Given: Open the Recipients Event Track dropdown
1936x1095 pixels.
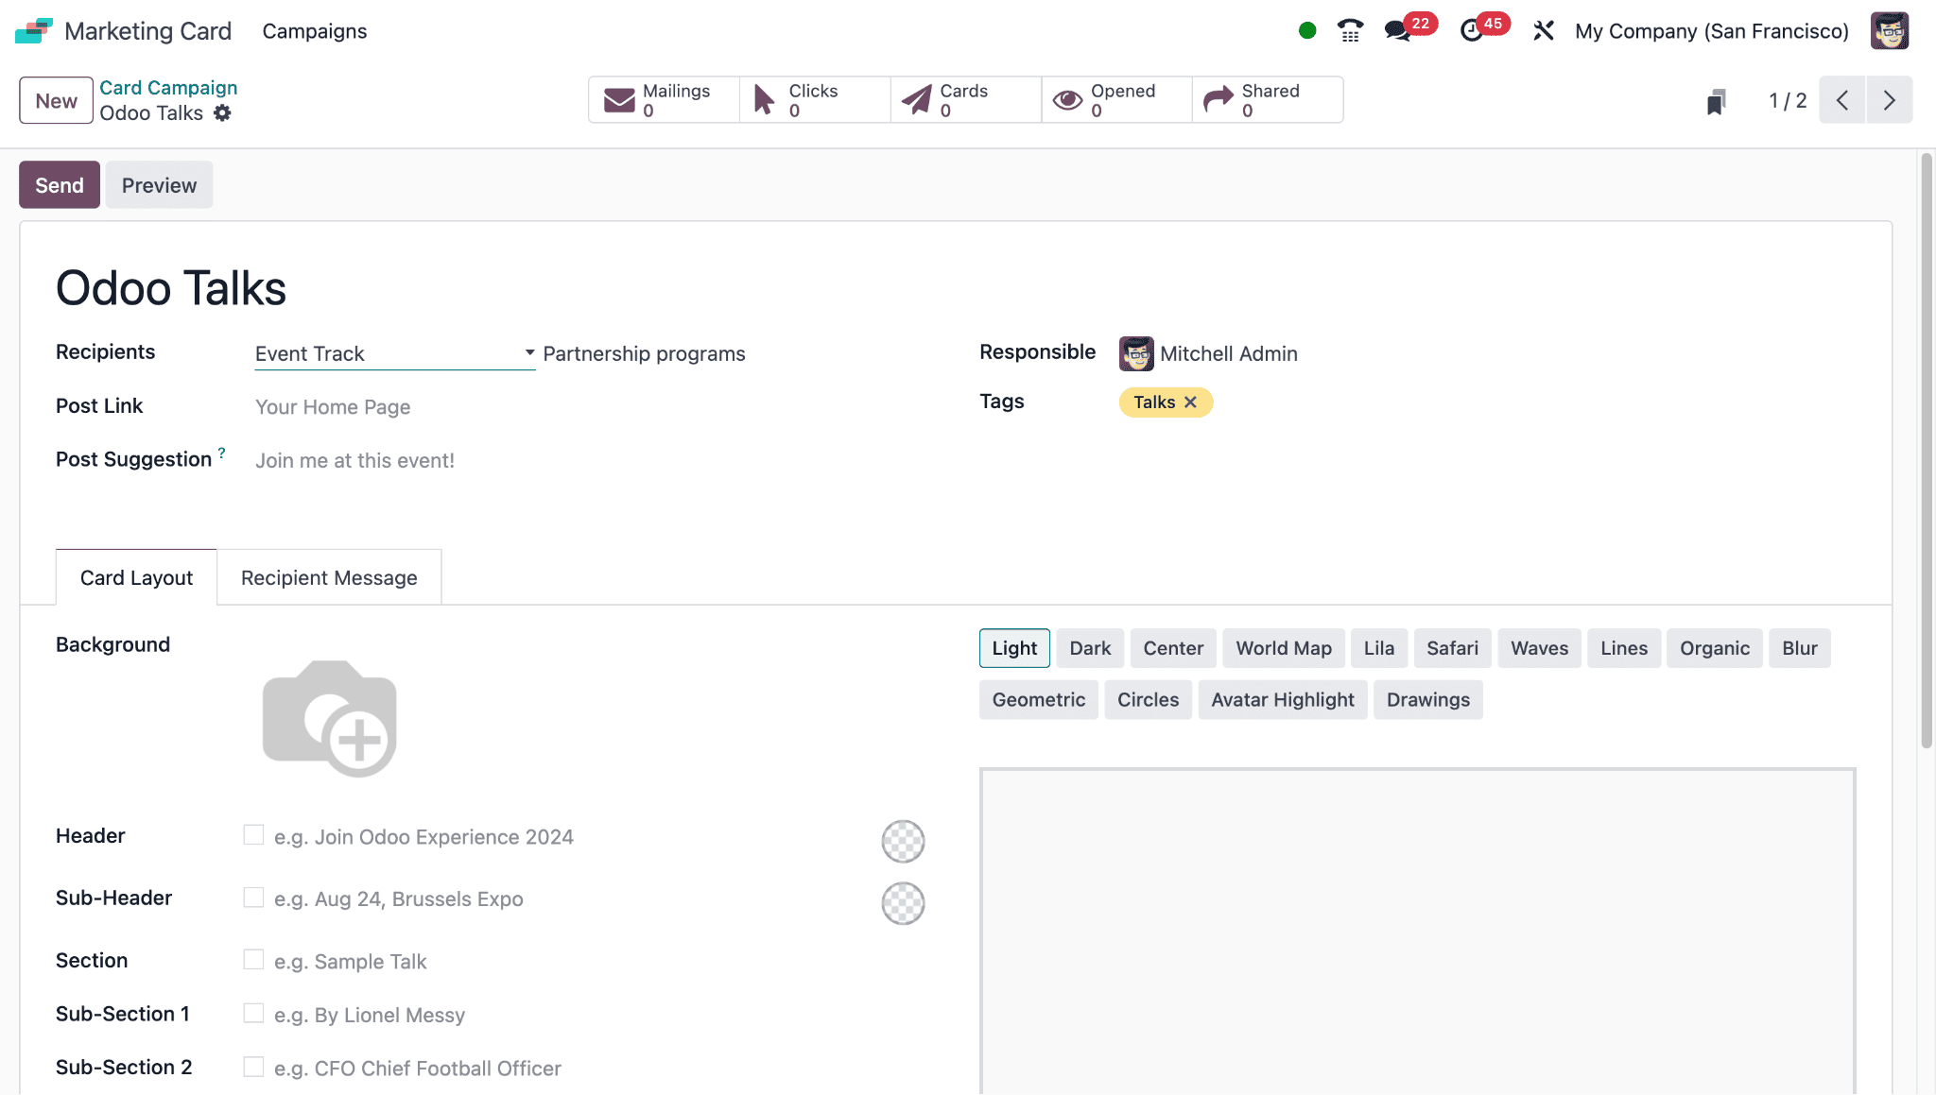Looking at the screenshot, I should coord(395,353).
